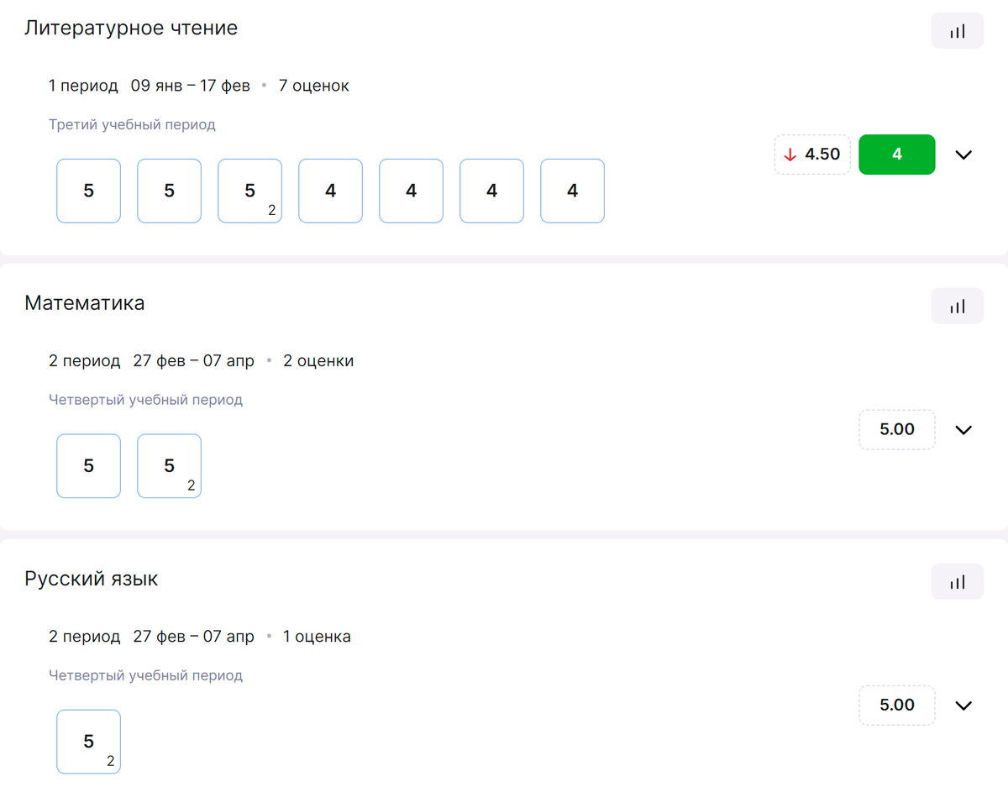The width and height of the screenshot is (1008, 803).
Task: Open first grade 5 in Литературное чтение
Action: pos(89,191)
